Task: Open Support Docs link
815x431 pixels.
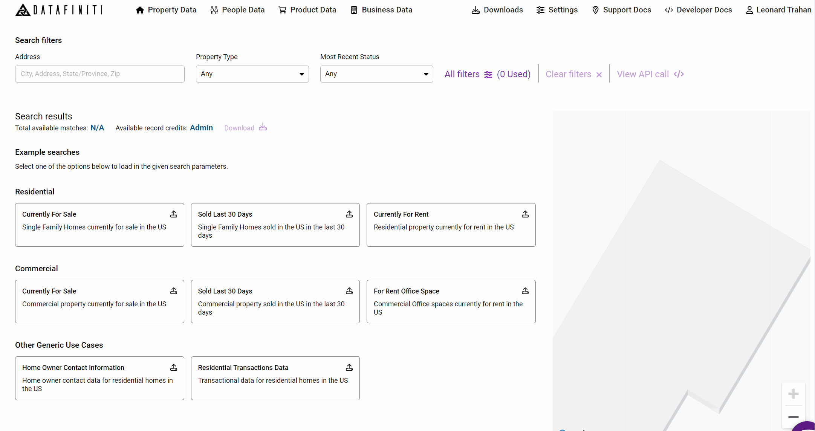Action: point(621,10)
